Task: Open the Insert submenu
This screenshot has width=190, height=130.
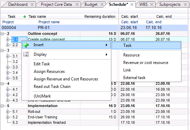Action: [x=66, y=45]
